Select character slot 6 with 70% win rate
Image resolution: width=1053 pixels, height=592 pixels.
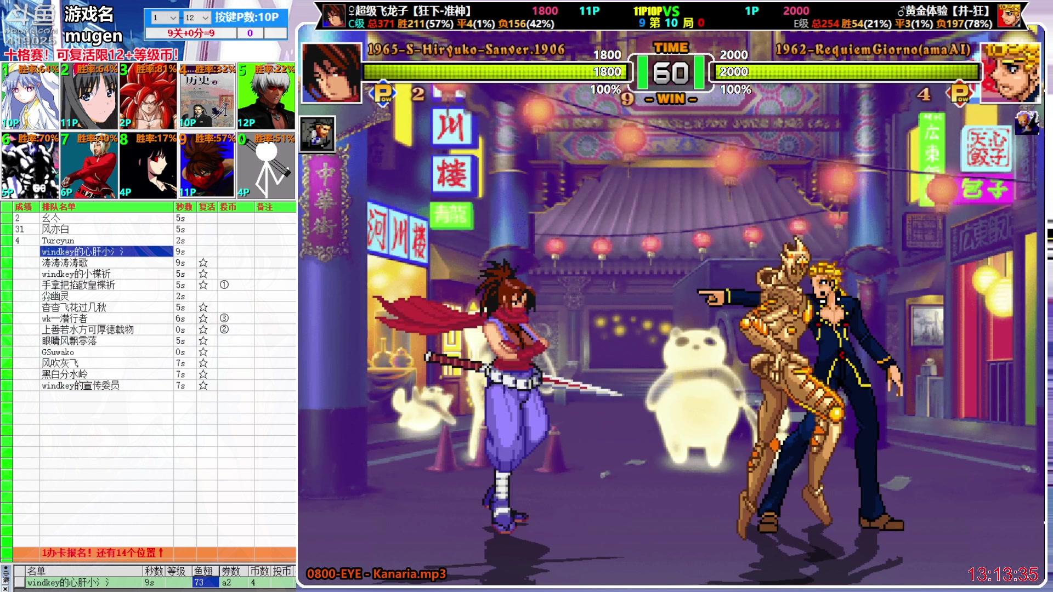coord(30,165)
